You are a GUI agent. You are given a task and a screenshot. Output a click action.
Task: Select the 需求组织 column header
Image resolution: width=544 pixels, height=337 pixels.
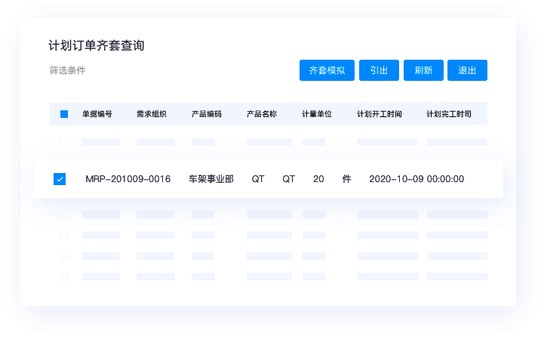(151, 114)
